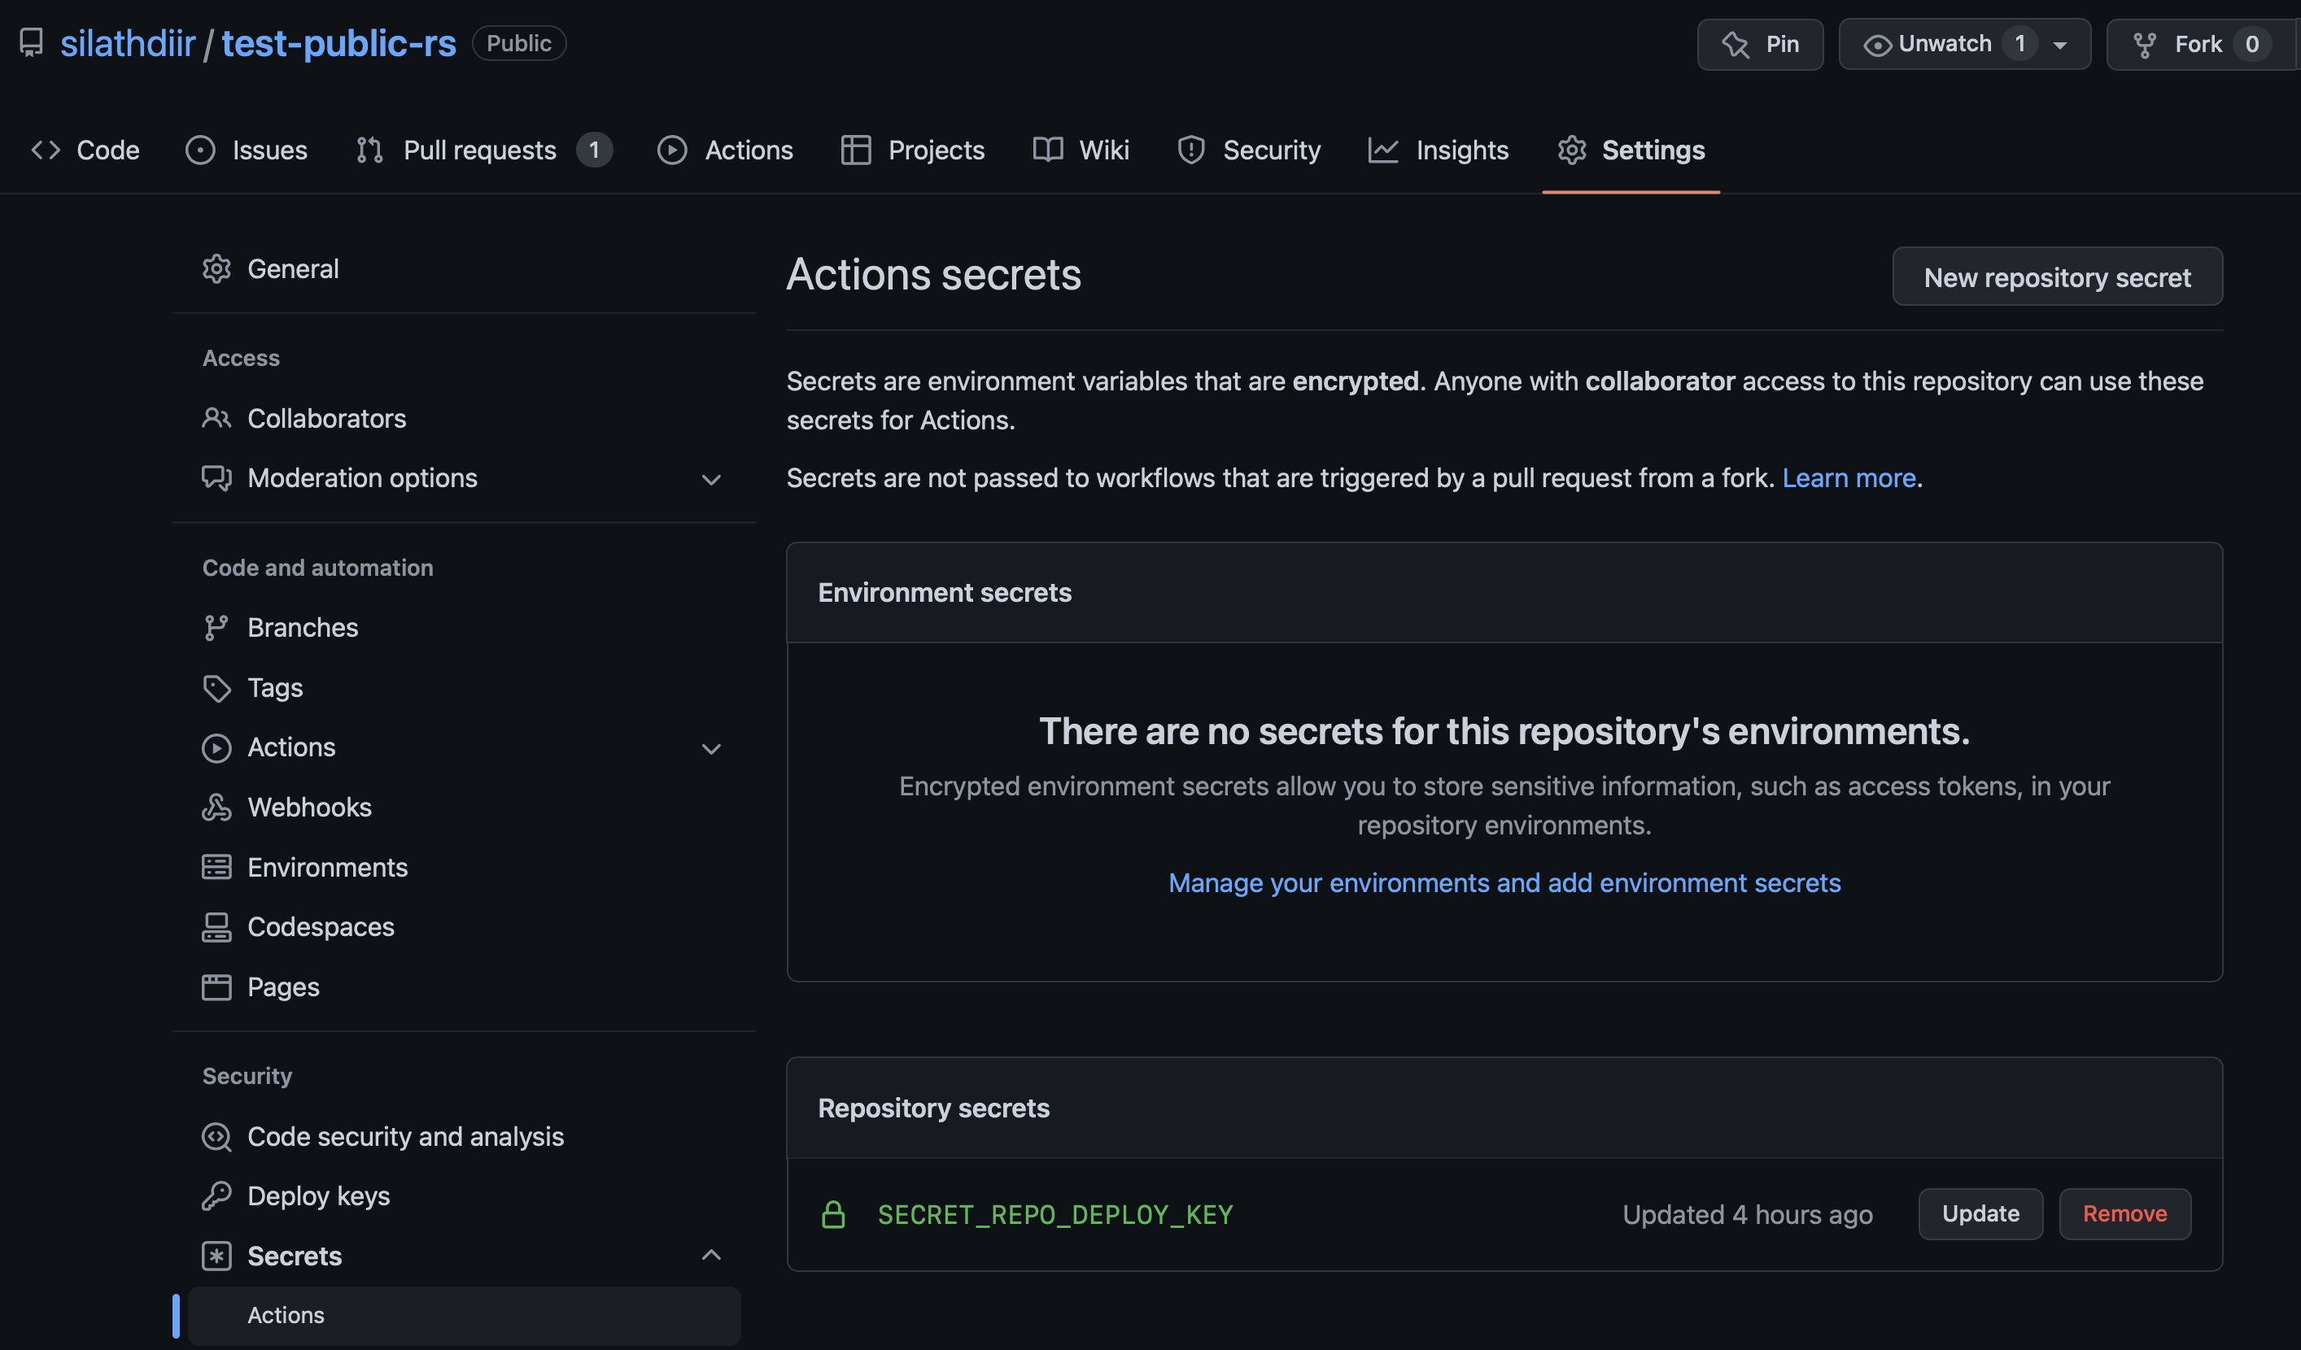Click the lock icon beside SECRET_REPO_DEPLOY_KEY
Screen dimensions: 2301x1350
click(832, 1214)
